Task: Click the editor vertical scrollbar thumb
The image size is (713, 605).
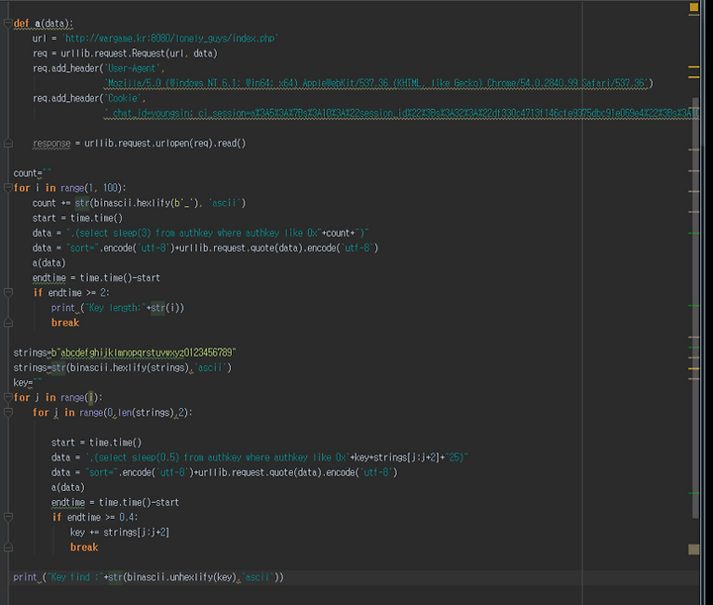Action: [x=695, y=308]
